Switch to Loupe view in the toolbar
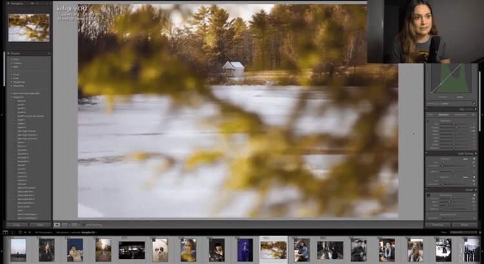 click(x=57, y=224)
